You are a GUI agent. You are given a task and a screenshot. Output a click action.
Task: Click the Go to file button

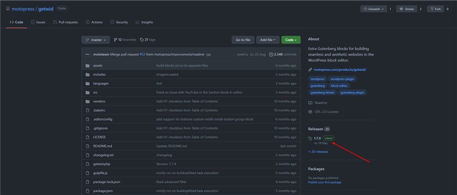pyautogui.click(x=243, y=40)
